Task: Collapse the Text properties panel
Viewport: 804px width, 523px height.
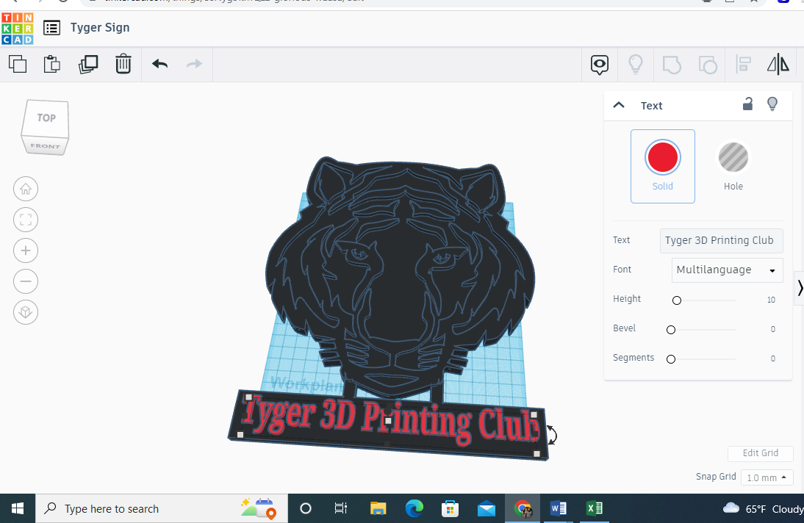Action: tap(619, 105)
